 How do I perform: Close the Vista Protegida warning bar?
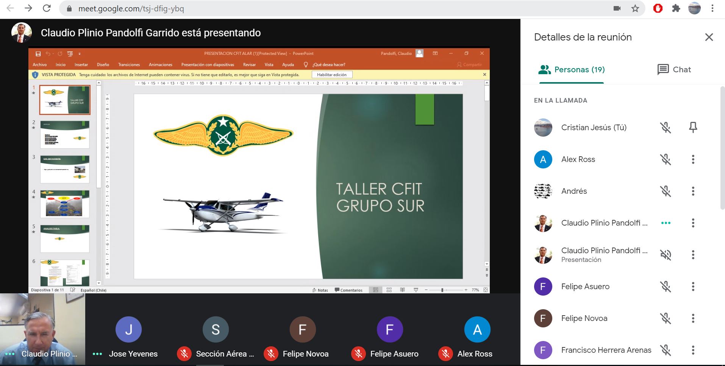click(x=484, y=75)
